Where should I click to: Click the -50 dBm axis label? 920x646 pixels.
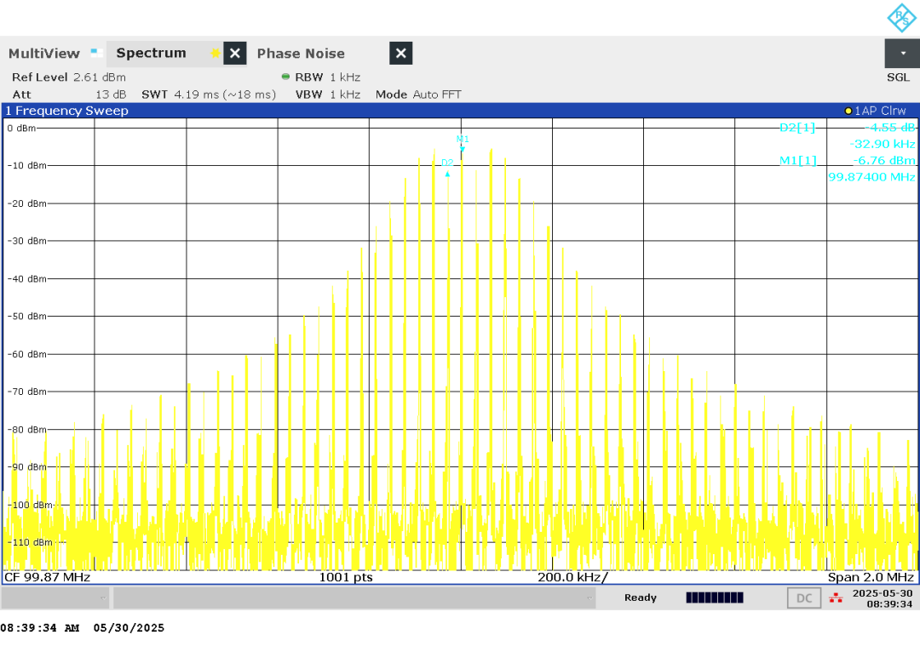[27, 317]
